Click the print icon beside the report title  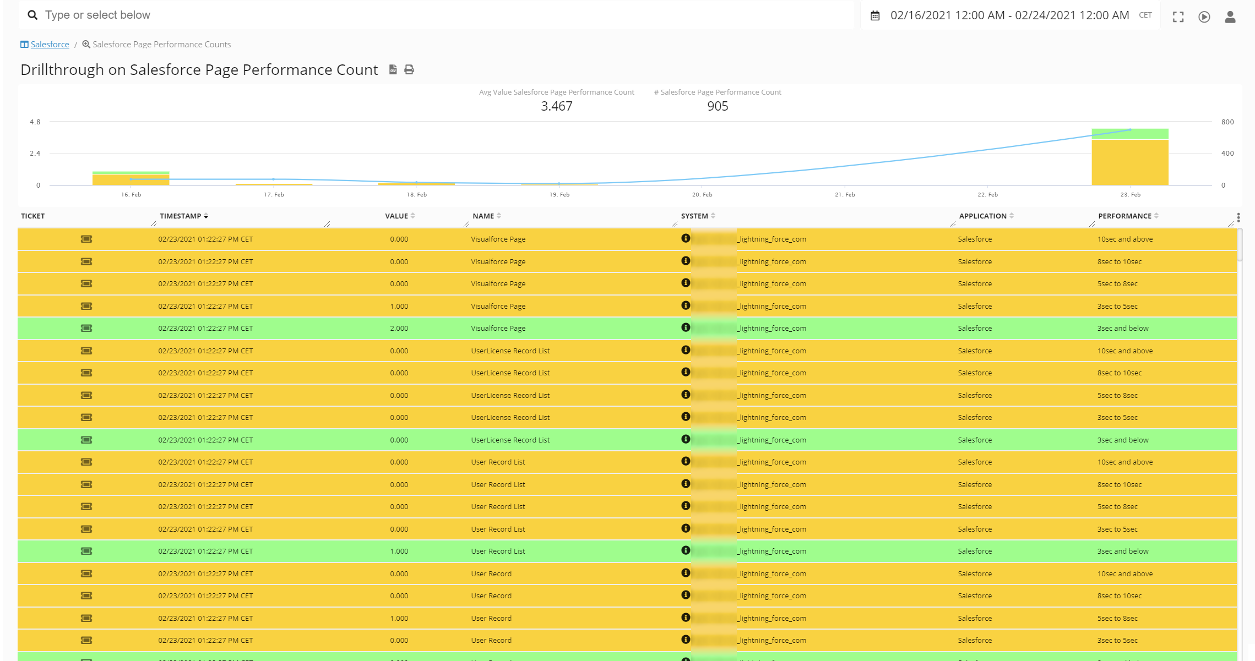coord(408,69)
